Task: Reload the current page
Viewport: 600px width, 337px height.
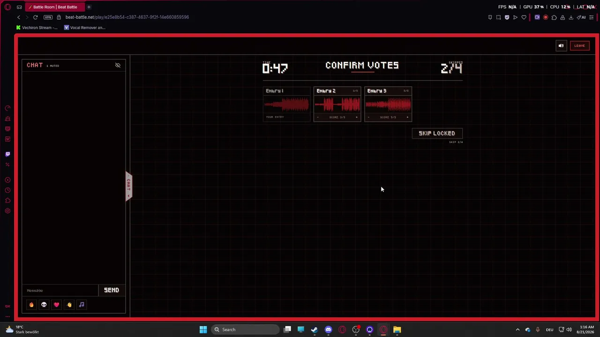Action: 35,17
